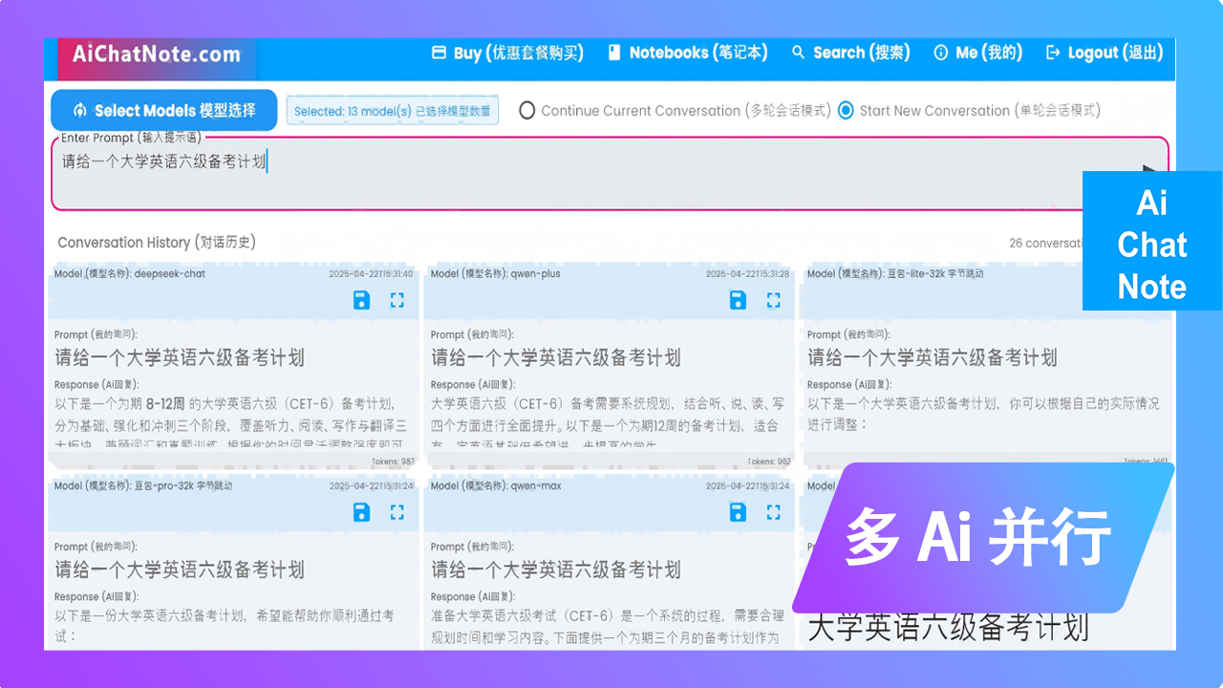Click the Tokens count on deepseek-chat card
The width and height of the screenshot is (1223, 688).
point(394,462)
